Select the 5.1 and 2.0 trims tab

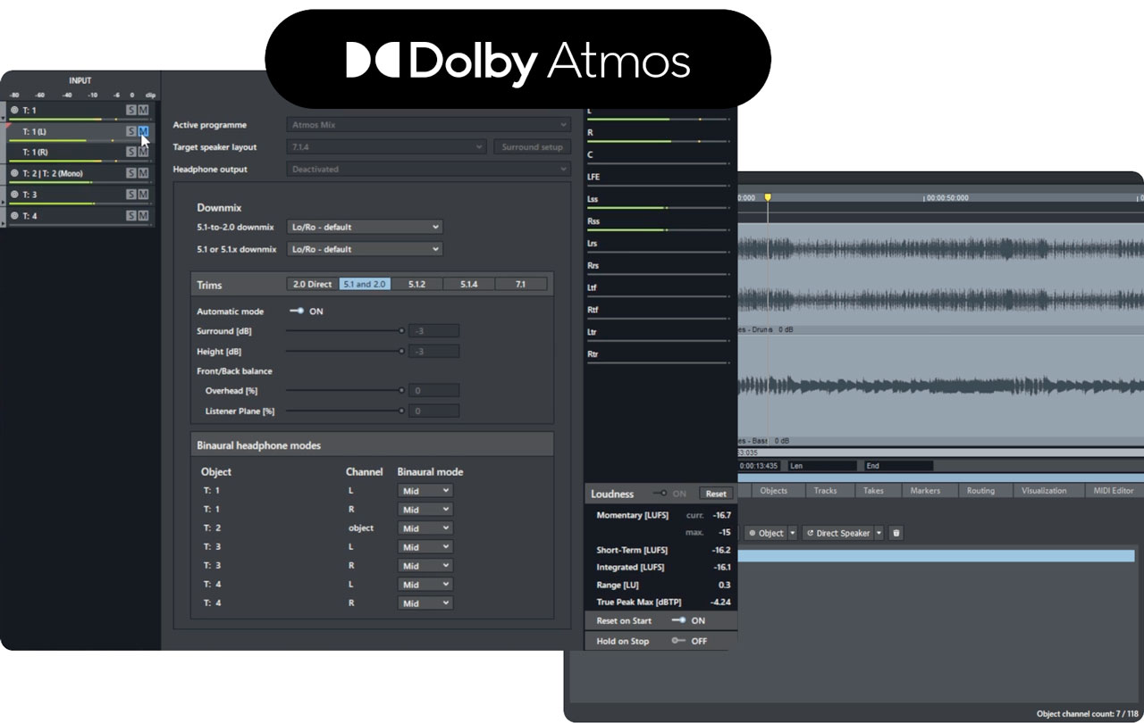(365, 284)
